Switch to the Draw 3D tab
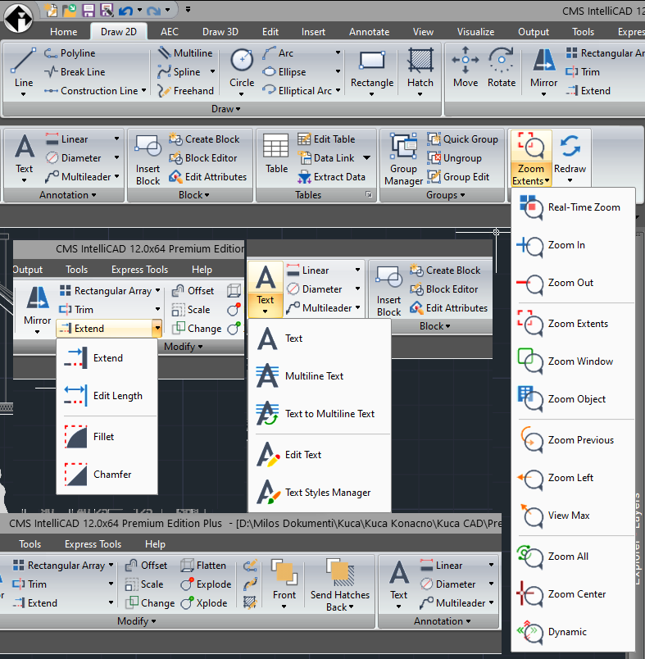Image resolution: width=645 pixels, height=659 pixels. tap(220, 32)
